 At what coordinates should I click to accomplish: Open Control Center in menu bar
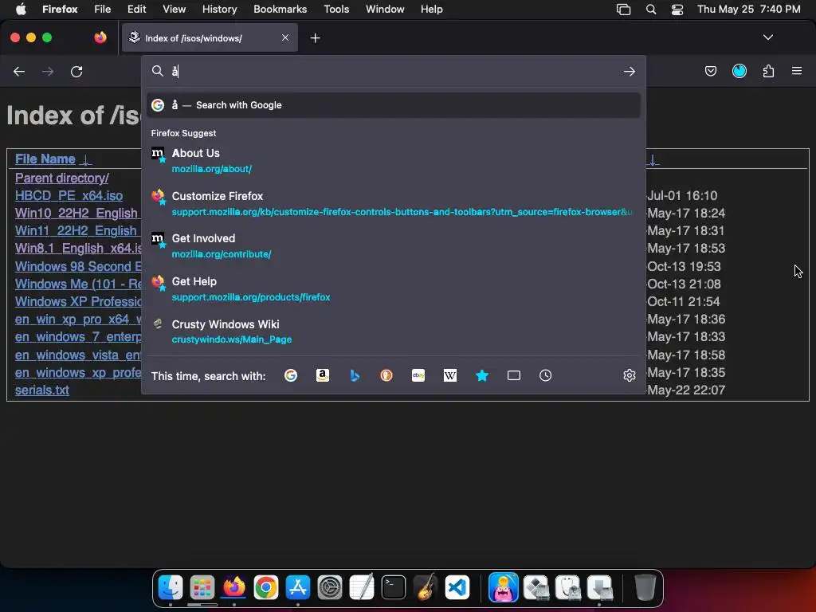click(x=677, y=9)
